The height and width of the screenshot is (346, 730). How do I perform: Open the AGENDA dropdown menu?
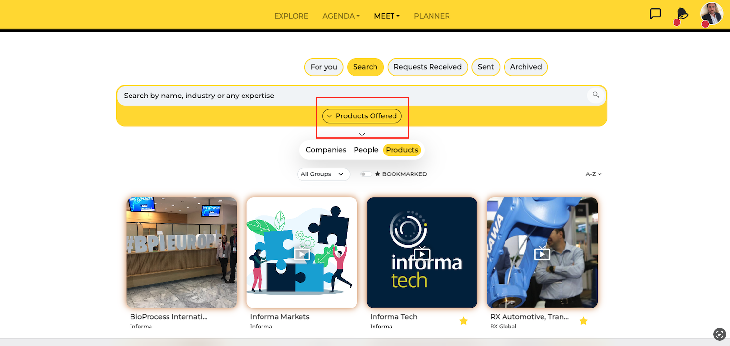tap(341, 16)
